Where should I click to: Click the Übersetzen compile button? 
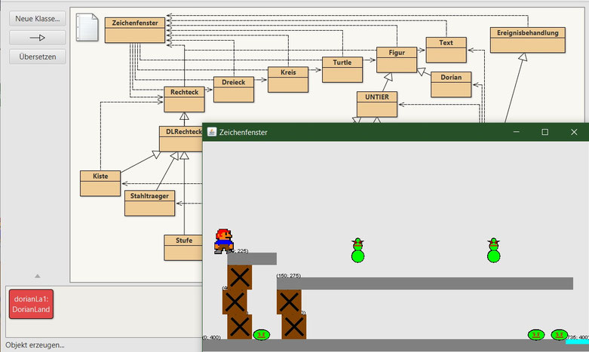37,57
